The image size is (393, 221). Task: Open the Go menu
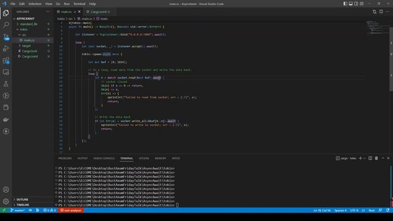coord(58,4)
